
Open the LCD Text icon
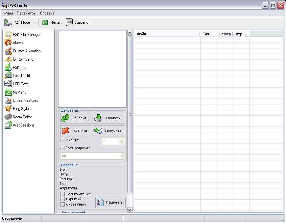tap(8, 84)
